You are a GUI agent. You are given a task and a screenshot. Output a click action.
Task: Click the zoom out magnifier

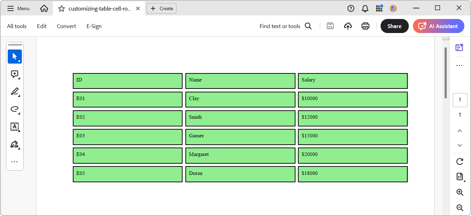click(460, 208)
